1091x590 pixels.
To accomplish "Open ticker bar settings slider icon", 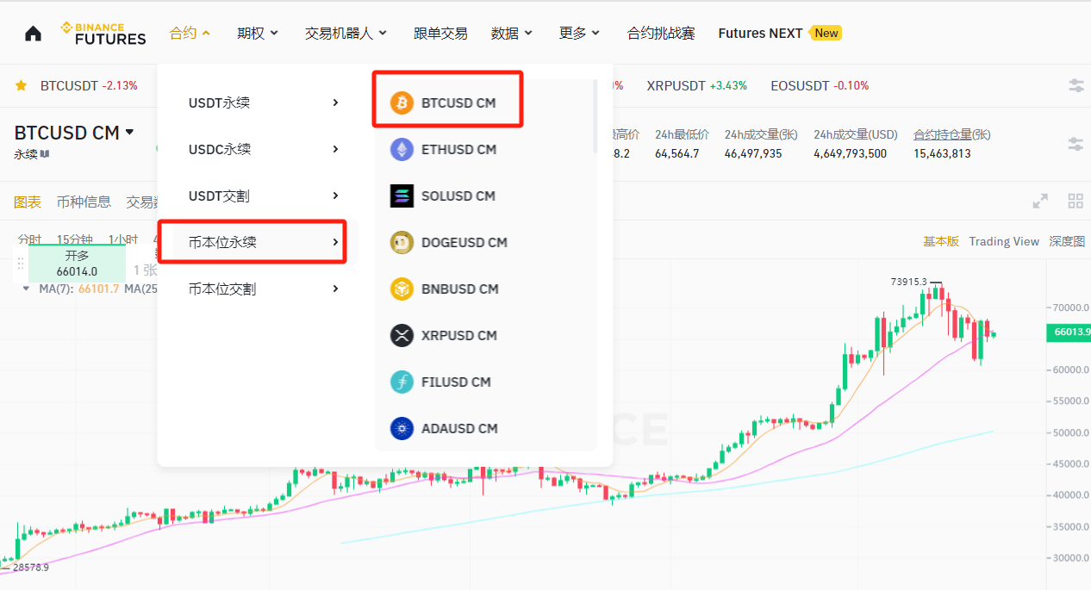I will [x=1076, y=85].
